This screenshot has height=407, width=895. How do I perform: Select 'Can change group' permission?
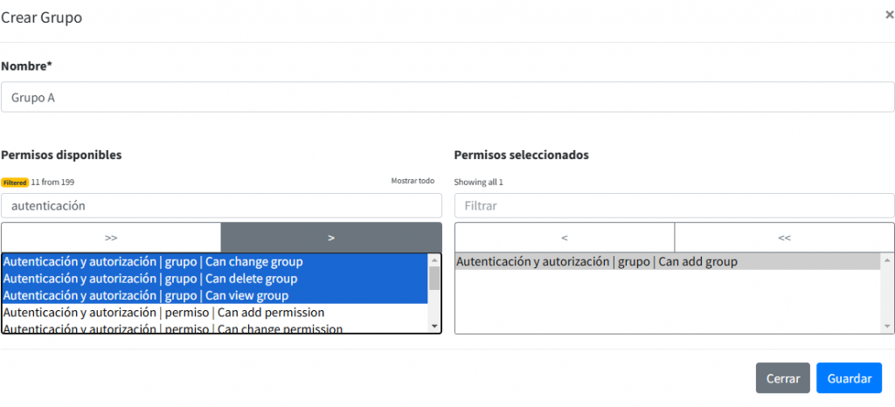[x=214, y=262]
